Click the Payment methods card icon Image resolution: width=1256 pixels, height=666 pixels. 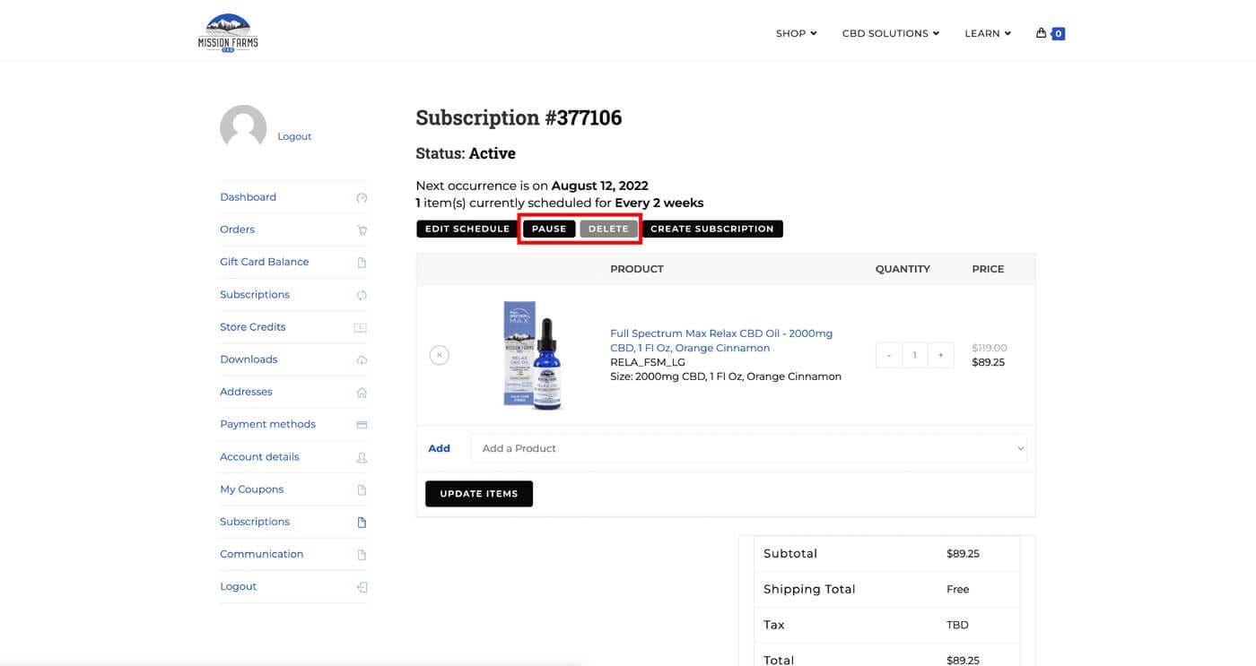coord(362,425)
